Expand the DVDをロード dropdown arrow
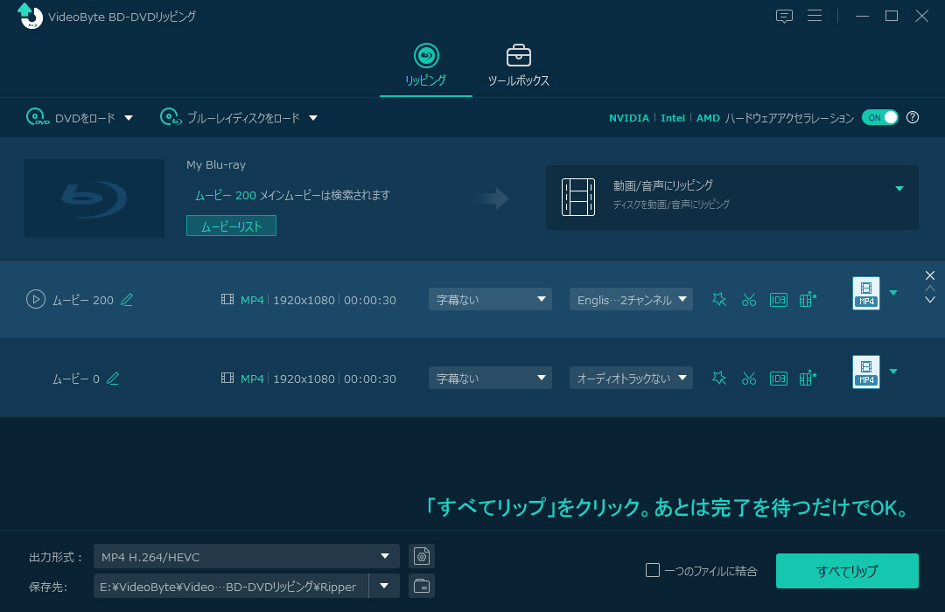Image resolution: width=945 pixels, height=612 pixels. point(129,118)
